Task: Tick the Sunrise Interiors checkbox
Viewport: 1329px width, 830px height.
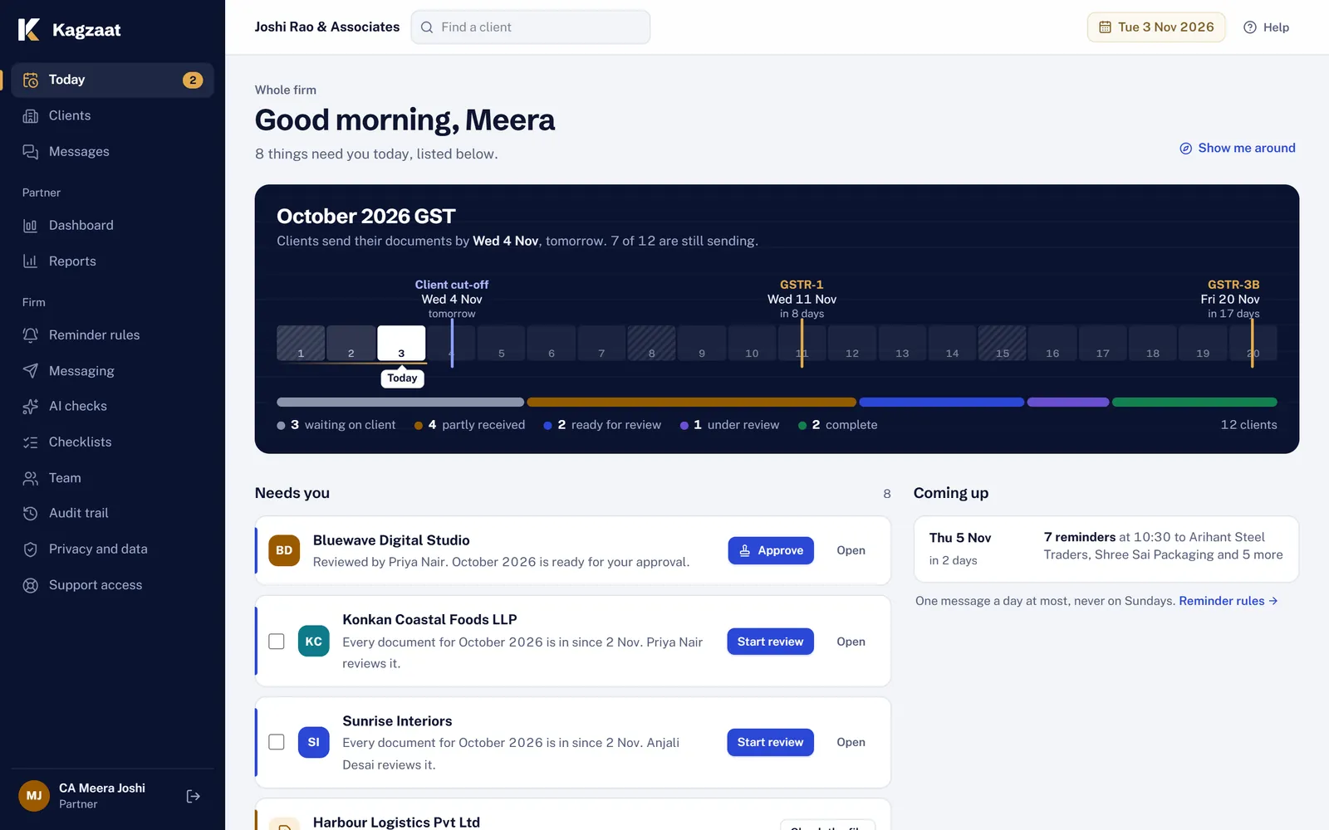Action: (277, 742)
